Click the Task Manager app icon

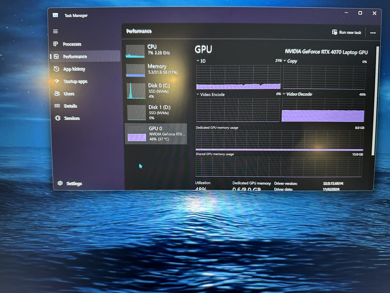(x=56, y=15)
